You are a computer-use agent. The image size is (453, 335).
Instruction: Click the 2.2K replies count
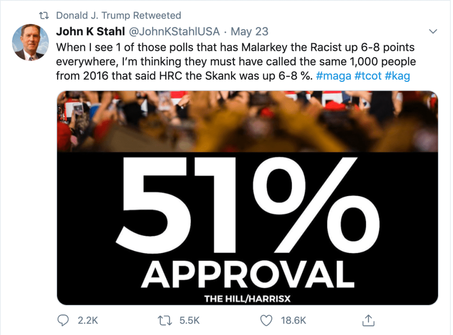coord(88,320)
